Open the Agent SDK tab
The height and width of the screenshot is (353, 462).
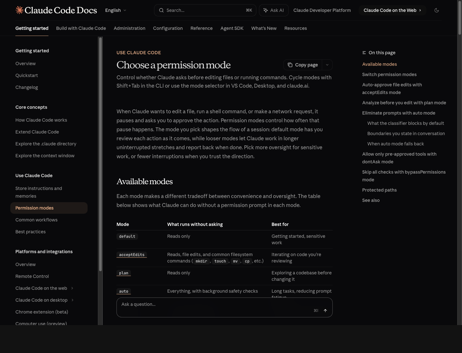coord(232,28)
